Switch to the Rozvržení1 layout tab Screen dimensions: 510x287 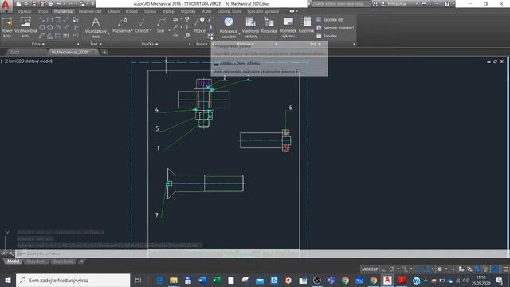(36, 261)
